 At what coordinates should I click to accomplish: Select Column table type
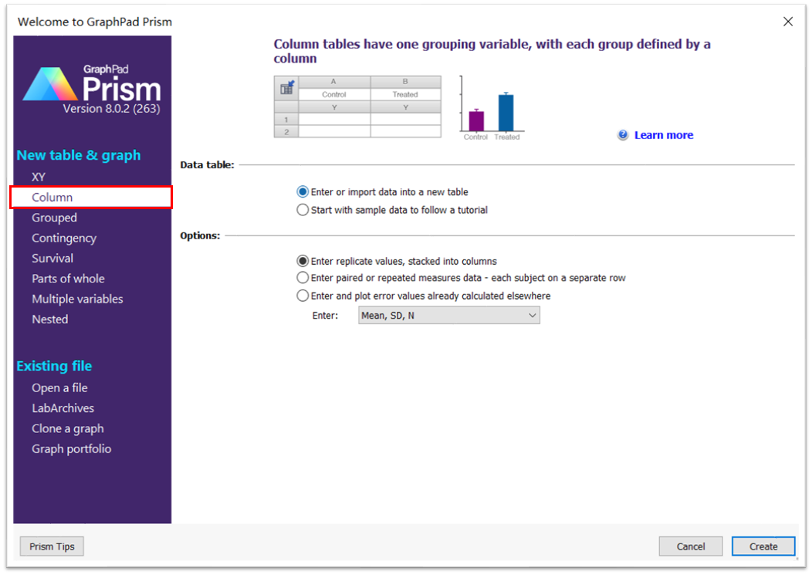coord(91,198)
